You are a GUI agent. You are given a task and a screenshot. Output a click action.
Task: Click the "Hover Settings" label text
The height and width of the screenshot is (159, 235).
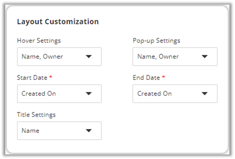click(x=39, y=41)
